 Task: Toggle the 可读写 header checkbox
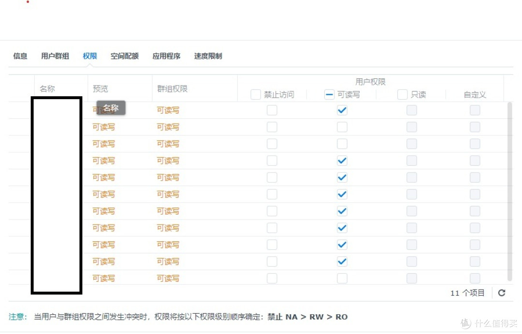[330, 95]
